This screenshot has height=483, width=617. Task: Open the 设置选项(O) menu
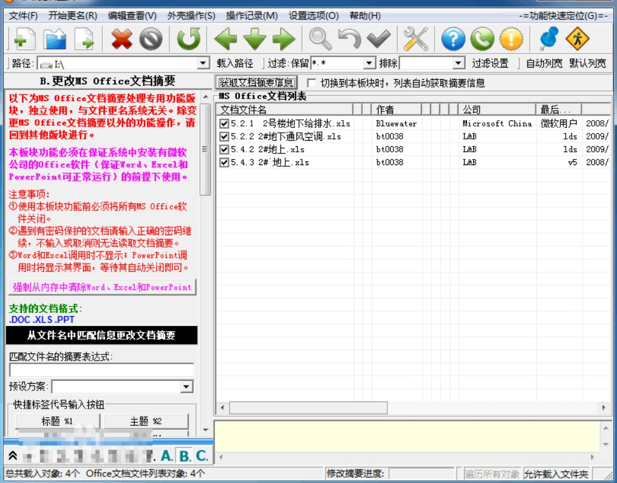tap(313, 16)
